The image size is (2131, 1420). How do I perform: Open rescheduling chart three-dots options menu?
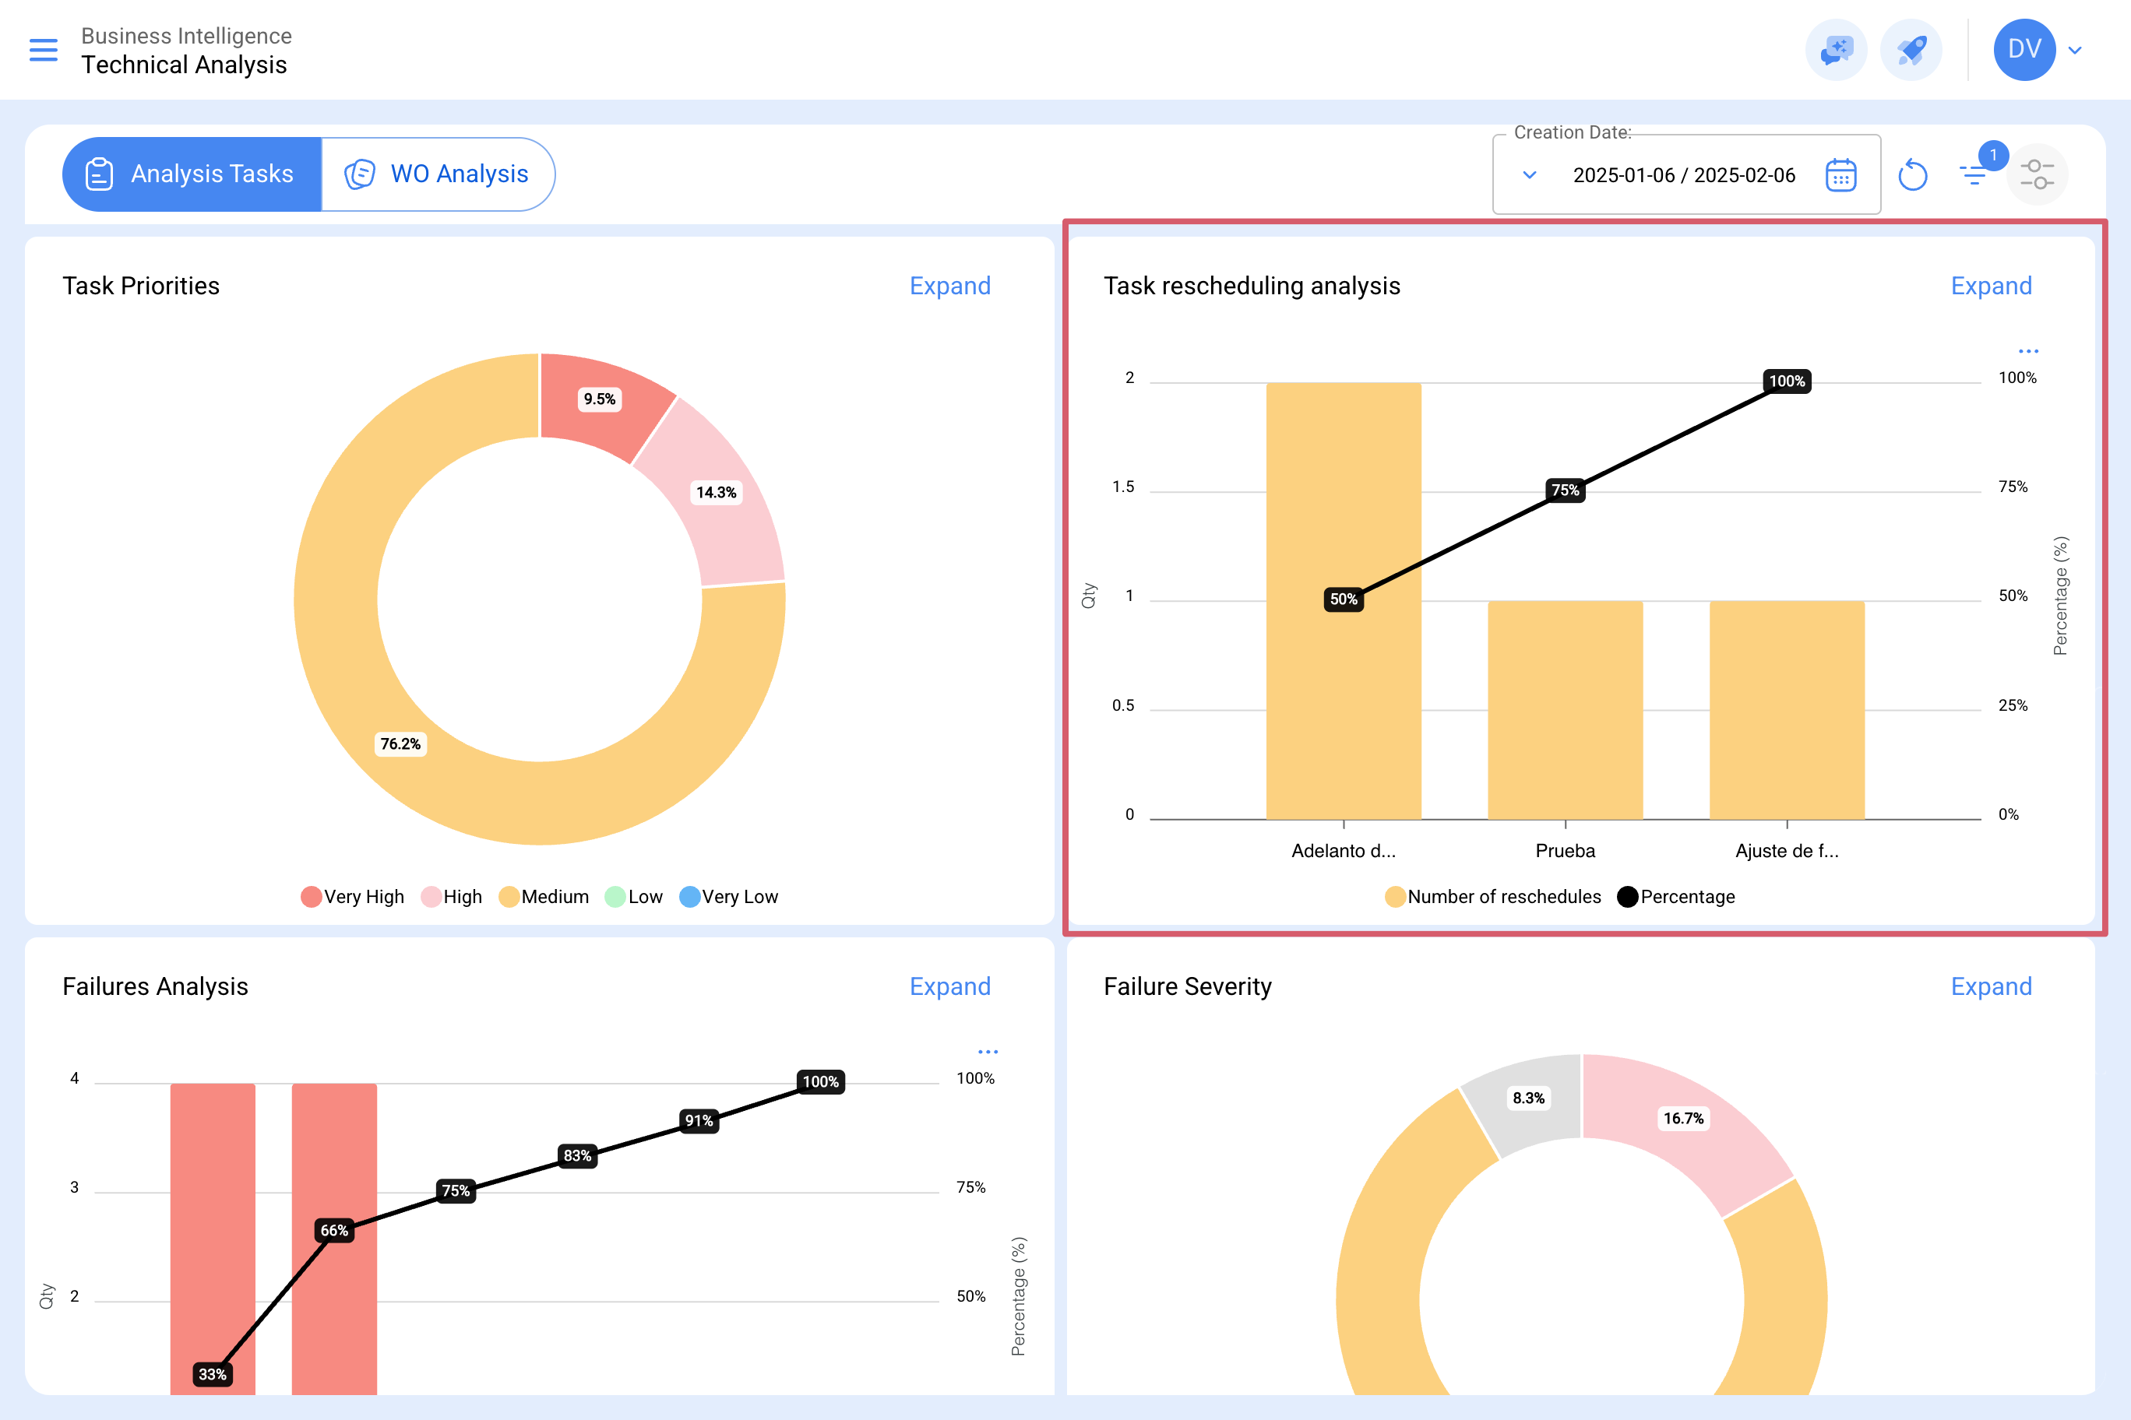click(x=2029, y=351)
